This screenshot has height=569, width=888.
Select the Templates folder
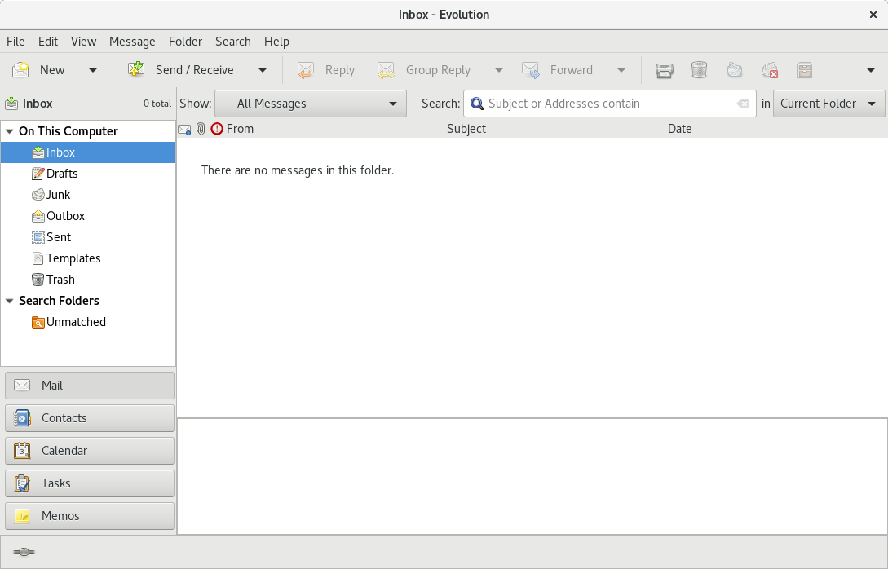(x=88, y=258)
